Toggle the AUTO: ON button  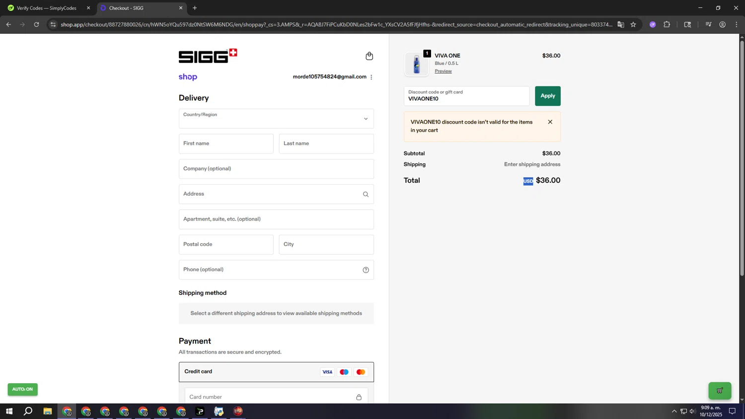click(22, 390)
